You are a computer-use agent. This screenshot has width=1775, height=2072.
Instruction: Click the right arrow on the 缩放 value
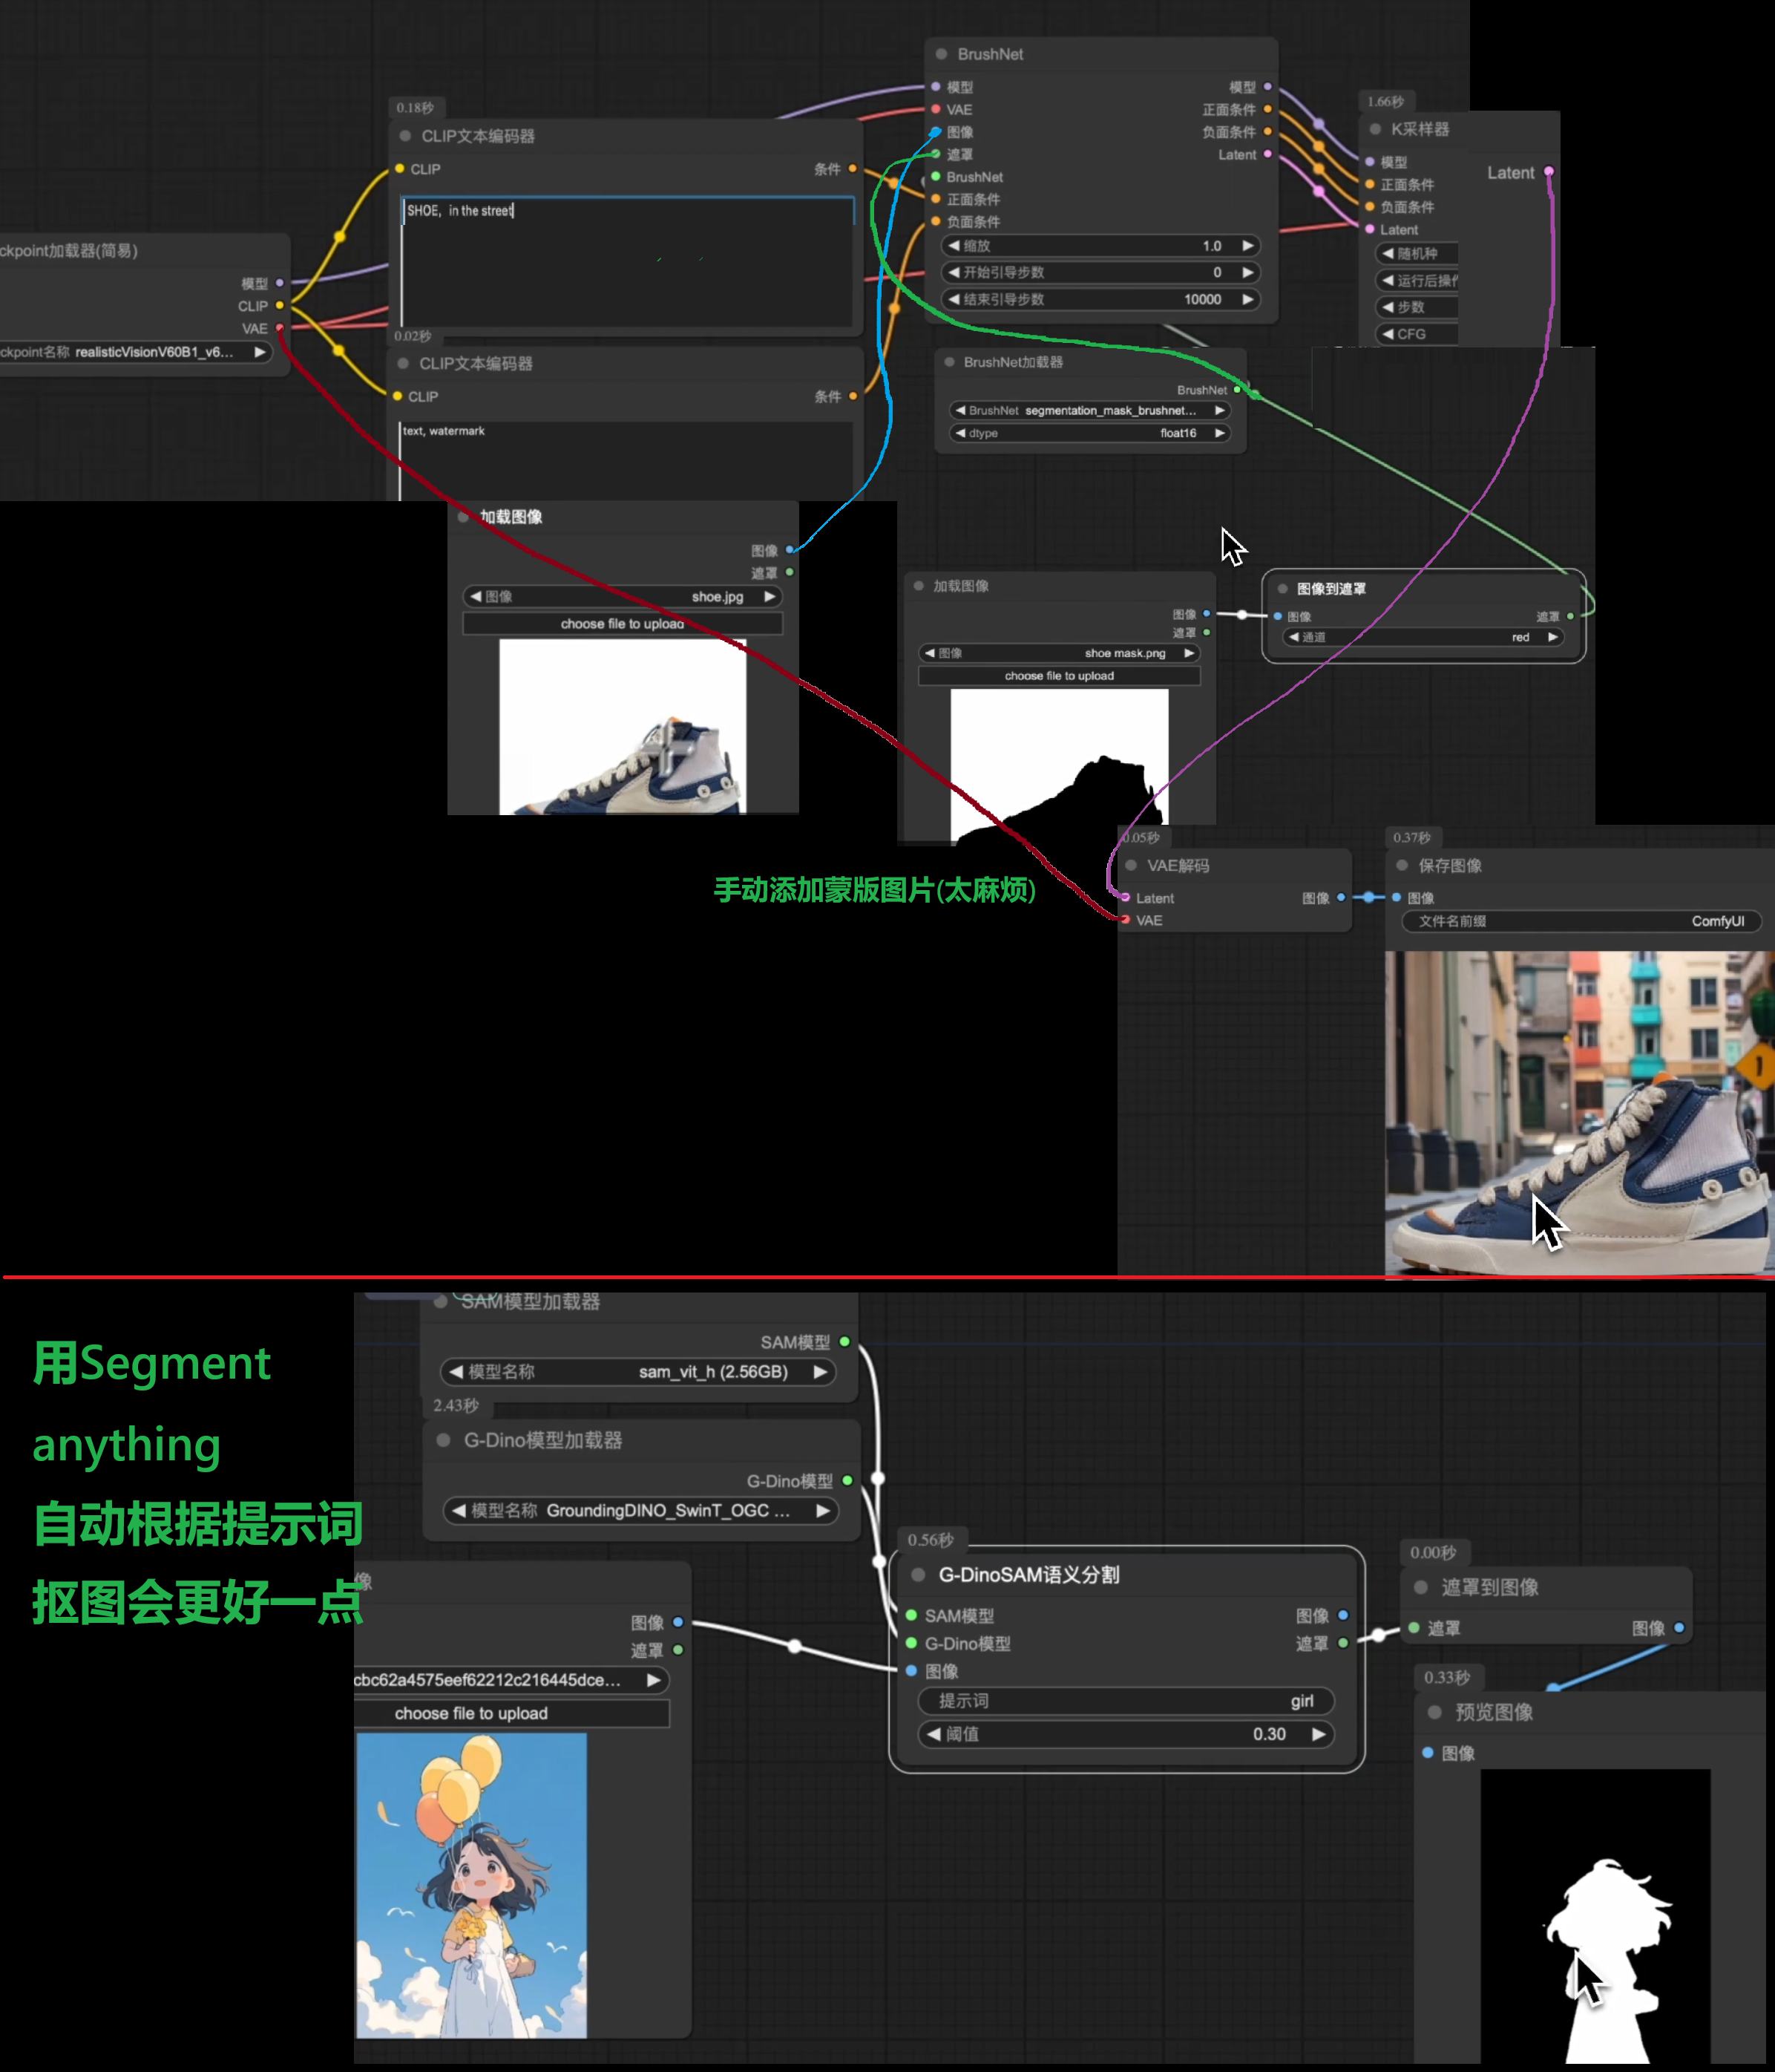click(1247, 246)
